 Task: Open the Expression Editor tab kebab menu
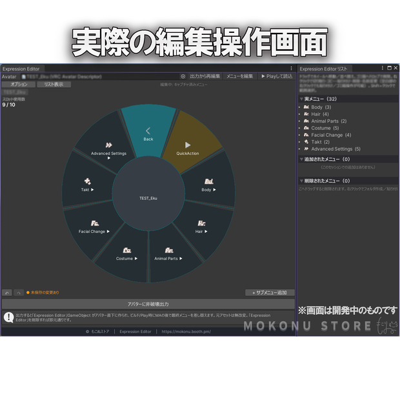point(291,68)
